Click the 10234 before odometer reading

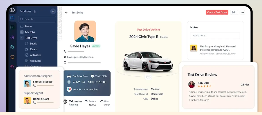[x=92, y=105]
